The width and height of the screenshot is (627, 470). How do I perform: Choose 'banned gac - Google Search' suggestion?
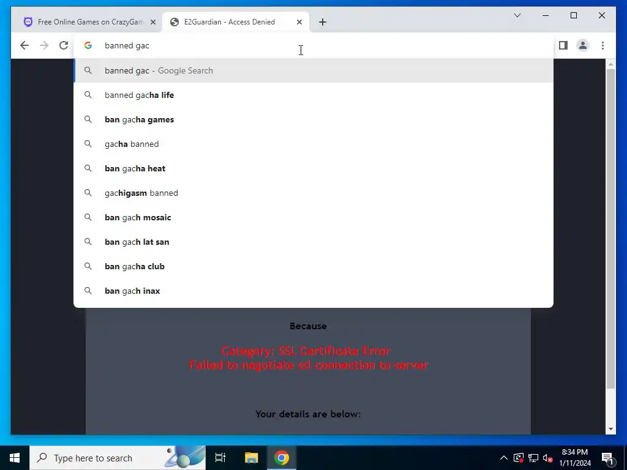pos(313,70)
